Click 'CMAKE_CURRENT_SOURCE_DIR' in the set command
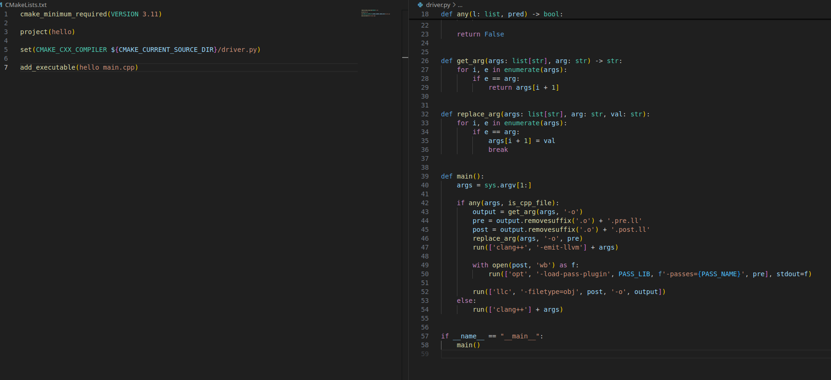The width and height of the screenshot is (831, 380). (166, 50)
